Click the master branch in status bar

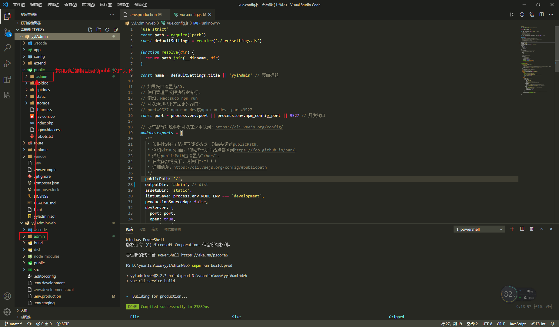tap(13, 324)
